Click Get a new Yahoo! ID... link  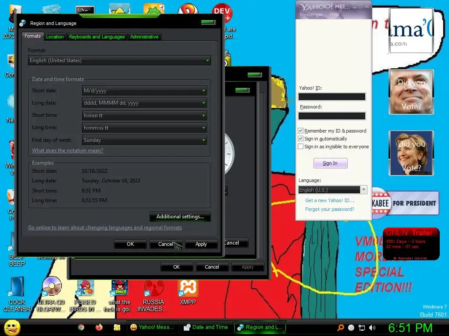330,200
